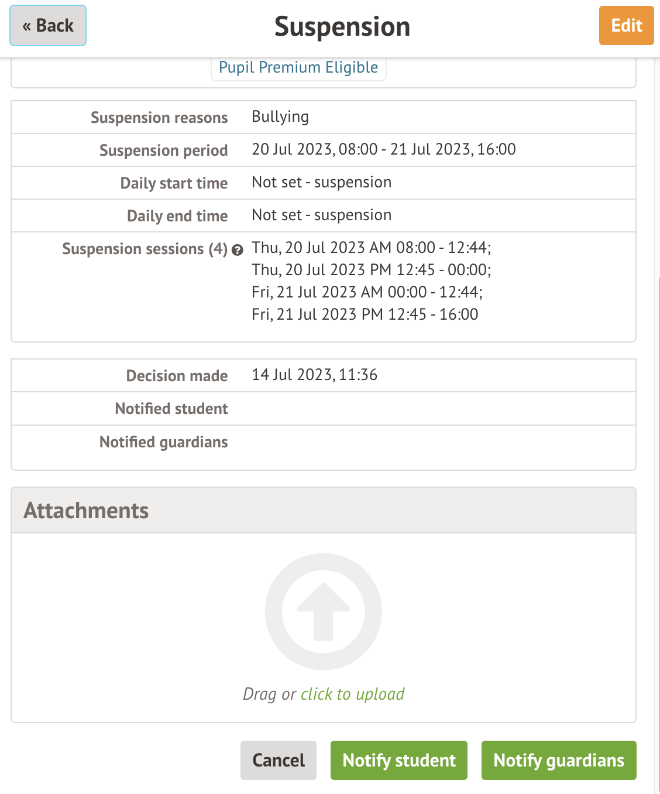The image size is (660, 794).
Task: Return to previous page via « Back
Action: point(47,26)
